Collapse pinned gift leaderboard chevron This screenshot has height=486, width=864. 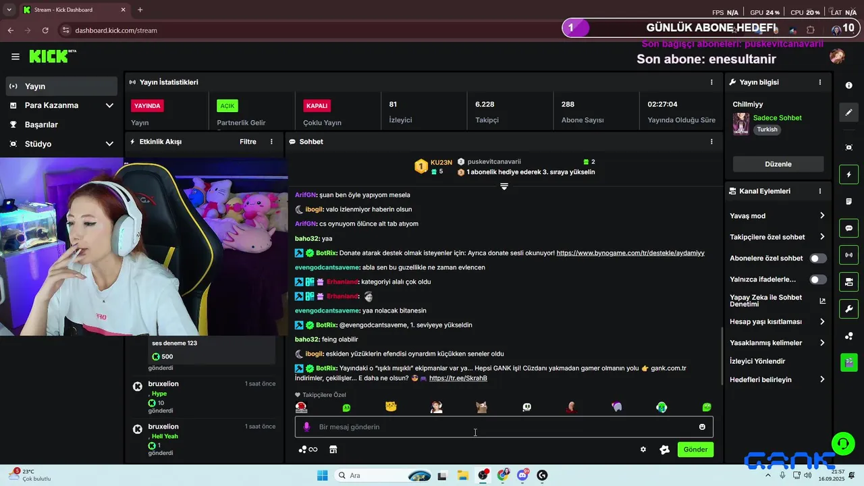504,186
